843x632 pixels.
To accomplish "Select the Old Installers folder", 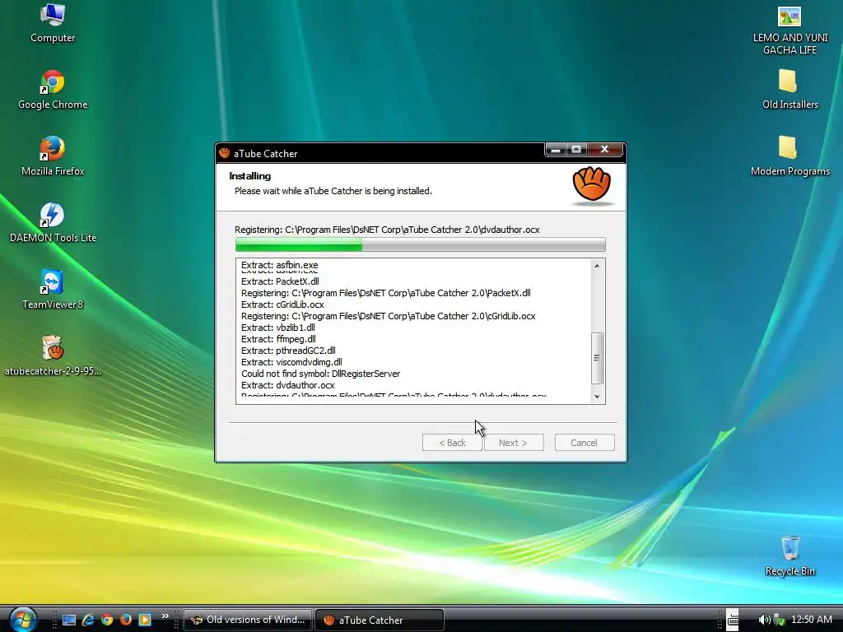I will 789,91.
